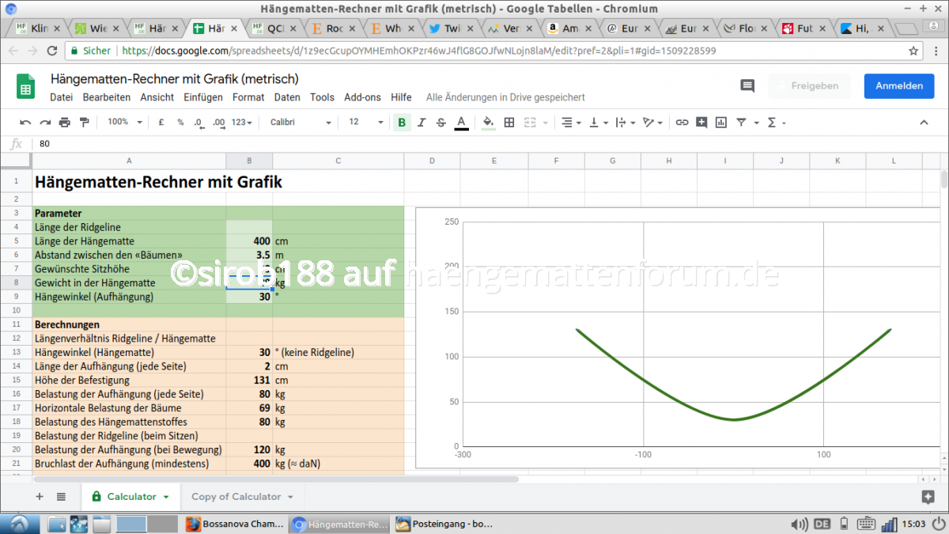Viewport: 949px width, 534px height.
Task: Toggle bold formatting
Action: [402, 123]
